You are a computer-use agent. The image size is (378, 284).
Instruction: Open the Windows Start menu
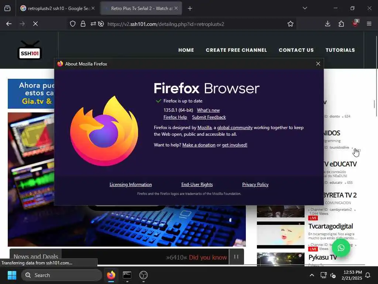12,275
